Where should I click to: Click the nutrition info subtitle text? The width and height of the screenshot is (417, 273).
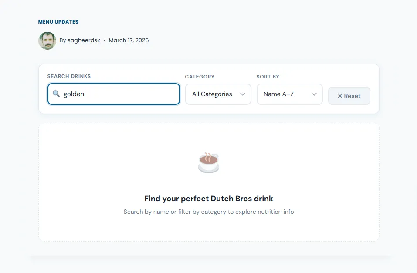(x=209, y=212)
